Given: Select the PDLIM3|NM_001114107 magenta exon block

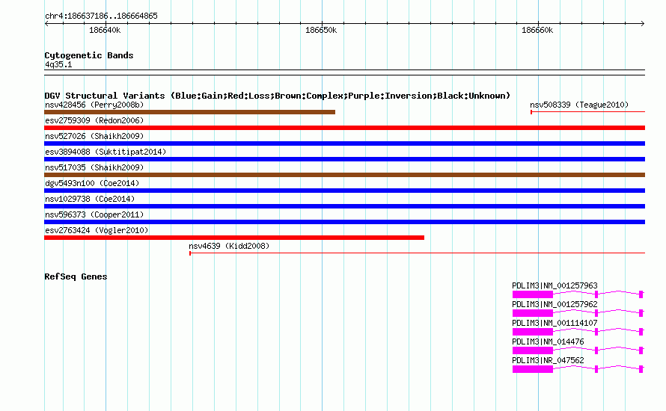Looking at the screenshot, I should (533, 332).
